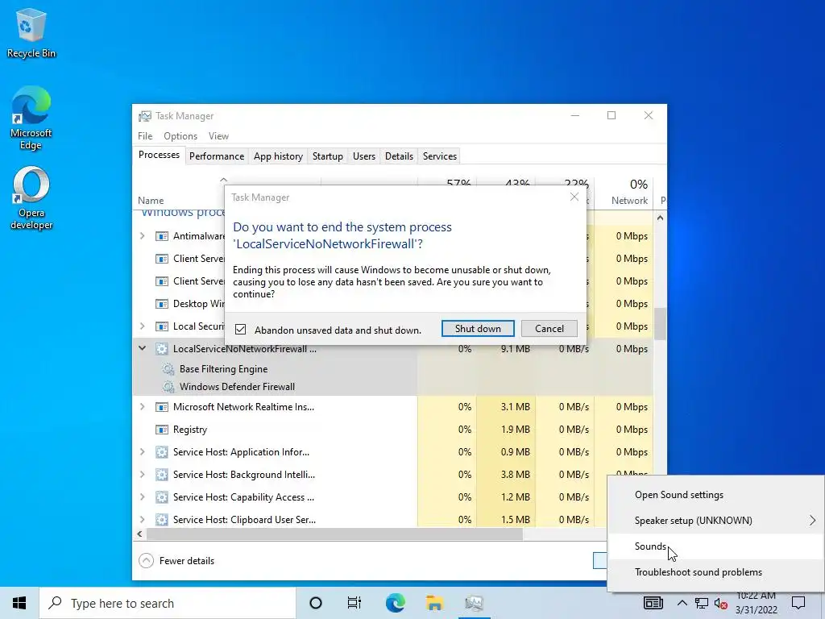Uncheck Abandon unsaved data and shut down
The height and width of the screenshot is (619, 825).
240,330
